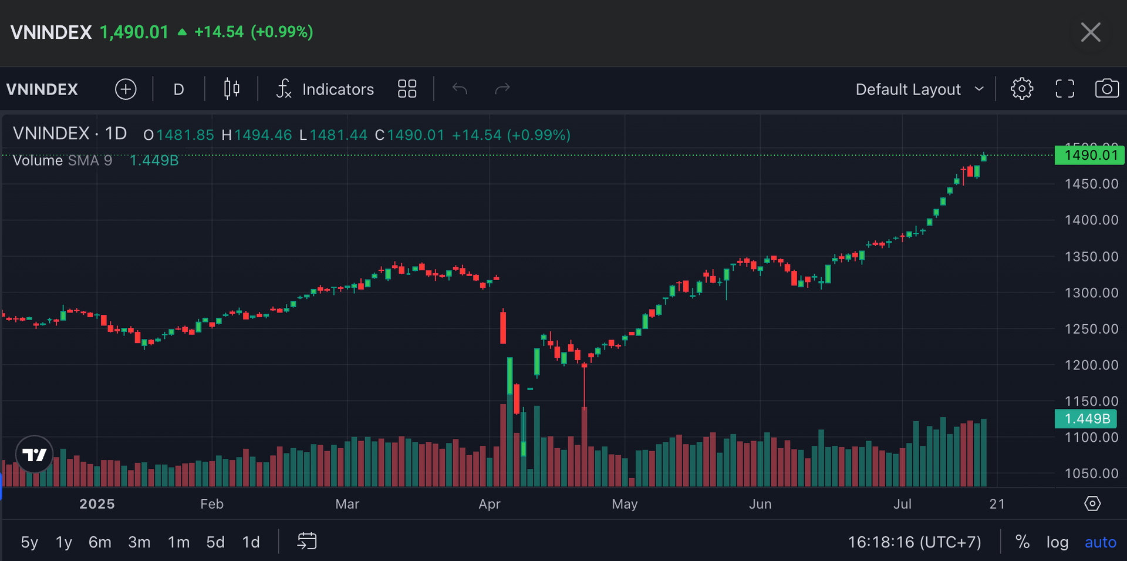Close the VNINDEX chart panel
This screenshot has height=561, width=1127.
pyautogui.click(x=1091, y=32)
